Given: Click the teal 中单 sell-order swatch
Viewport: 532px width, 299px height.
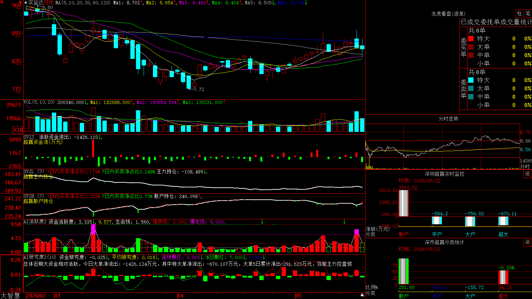Looking at the screenshot, I should [471, 97].
